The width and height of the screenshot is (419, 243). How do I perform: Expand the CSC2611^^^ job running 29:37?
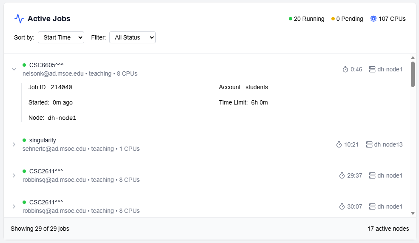14,175
